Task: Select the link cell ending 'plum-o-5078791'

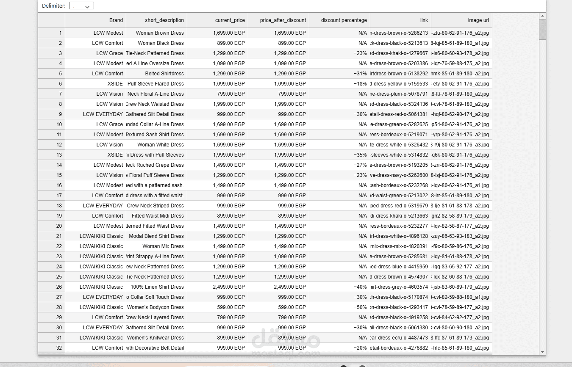Action: coord(400,94)
